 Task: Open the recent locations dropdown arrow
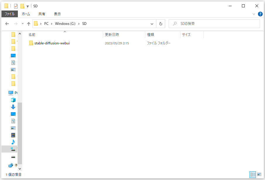(x=23, y=24)
